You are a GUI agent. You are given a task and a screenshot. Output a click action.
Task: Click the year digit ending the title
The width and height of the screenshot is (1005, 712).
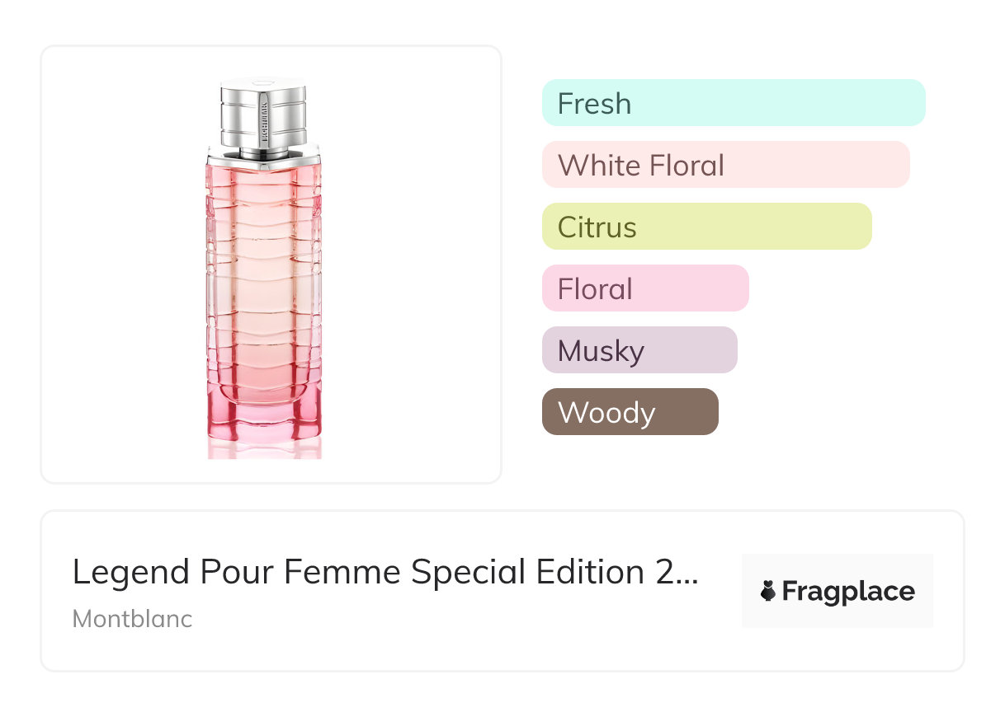(x=664, y=572)
